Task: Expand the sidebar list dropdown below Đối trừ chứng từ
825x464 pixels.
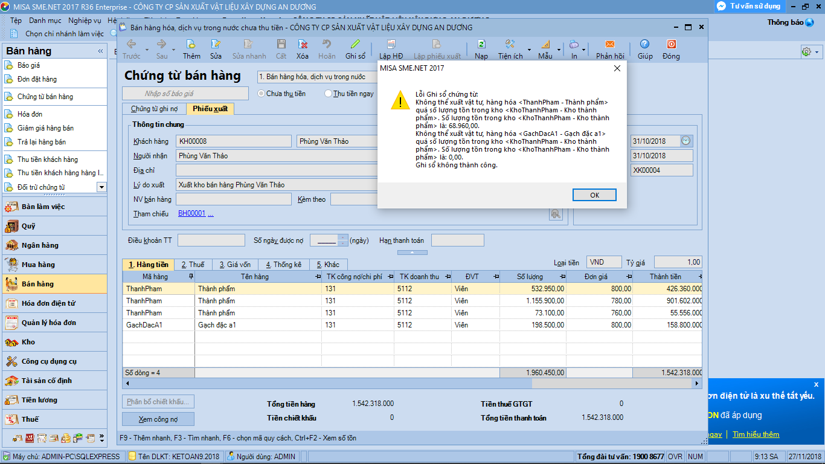Action: tap(101, 187)
